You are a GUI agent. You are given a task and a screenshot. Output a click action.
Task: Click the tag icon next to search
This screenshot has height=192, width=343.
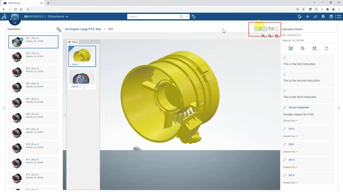coord(194,17)
